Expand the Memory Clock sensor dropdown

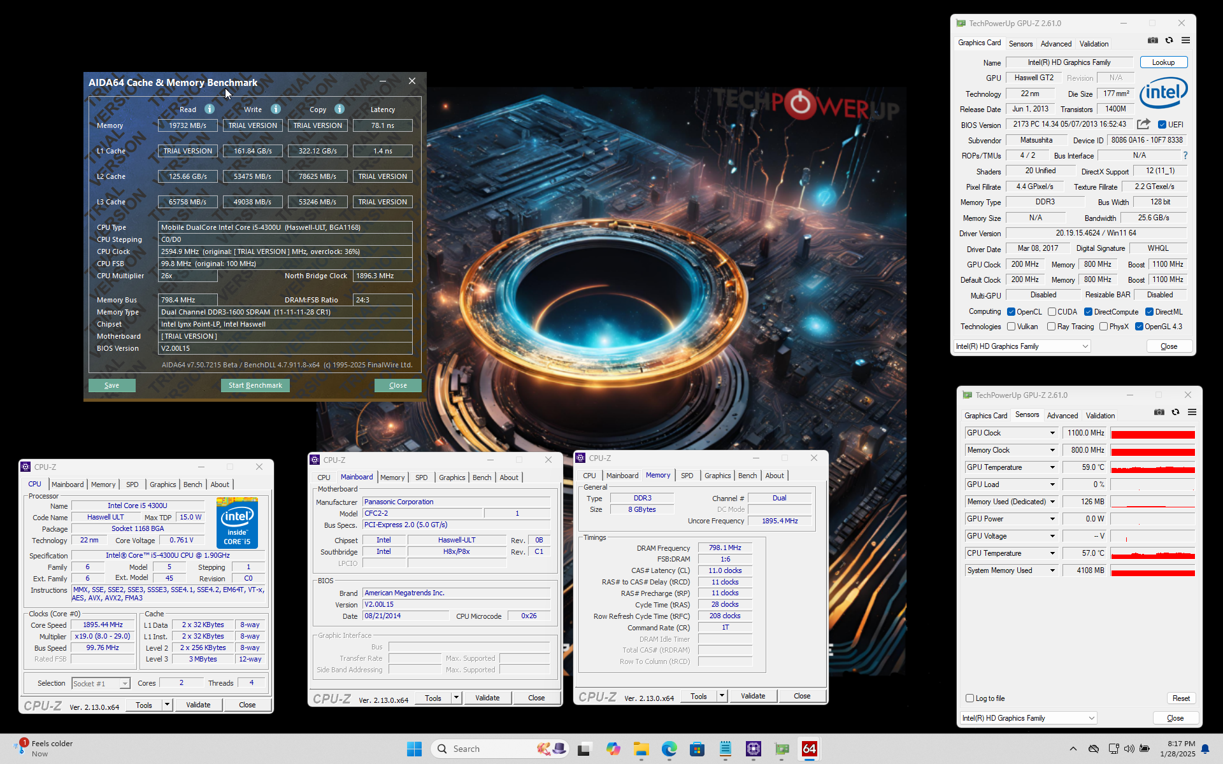click(1052, 450)
